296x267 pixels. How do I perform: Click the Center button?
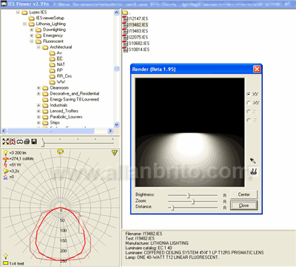(243, 195)
